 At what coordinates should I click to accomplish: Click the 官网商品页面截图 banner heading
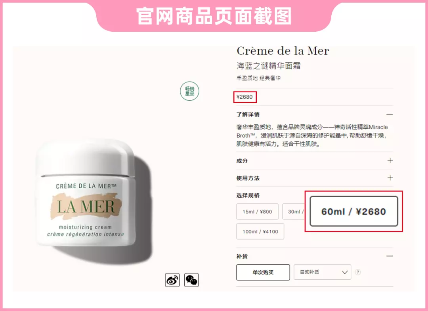pos(214,16)
